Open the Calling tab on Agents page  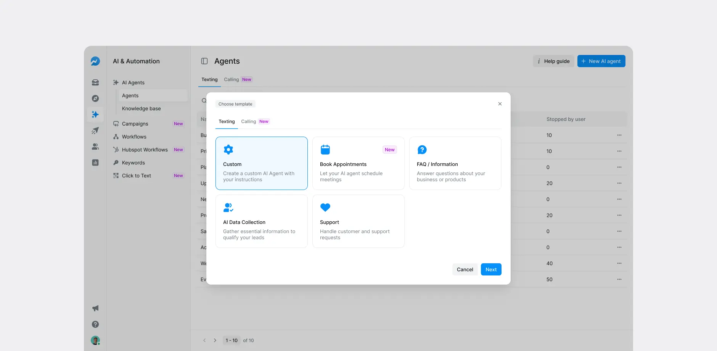(x=238, y=79)
